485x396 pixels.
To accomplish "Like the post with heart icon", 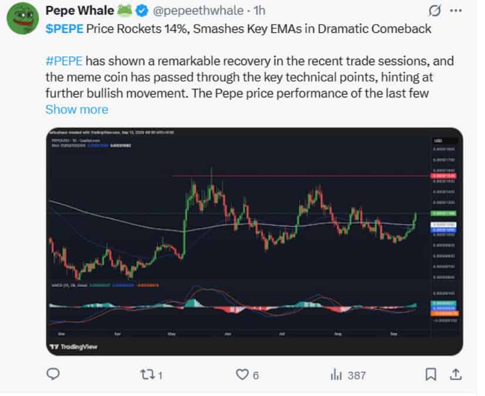I will [242, 374].
